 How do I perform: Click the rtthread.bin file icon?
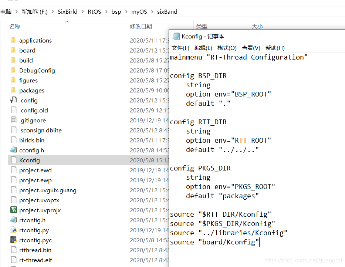tap(14, 250)
